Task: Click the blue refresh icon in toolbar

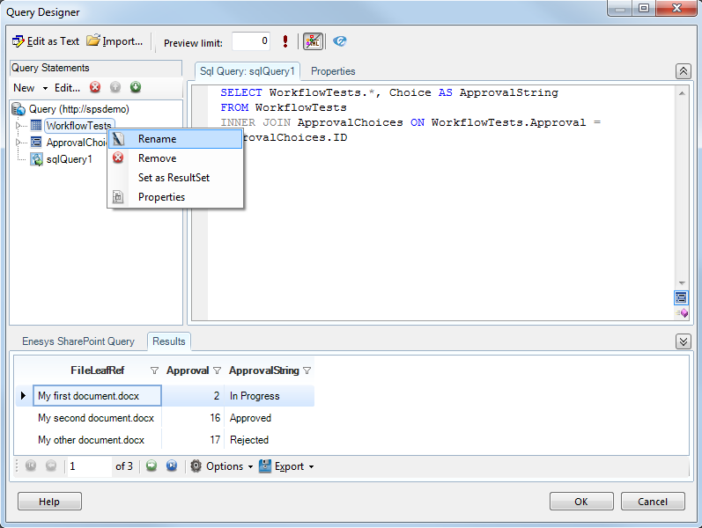Action: 339,41
